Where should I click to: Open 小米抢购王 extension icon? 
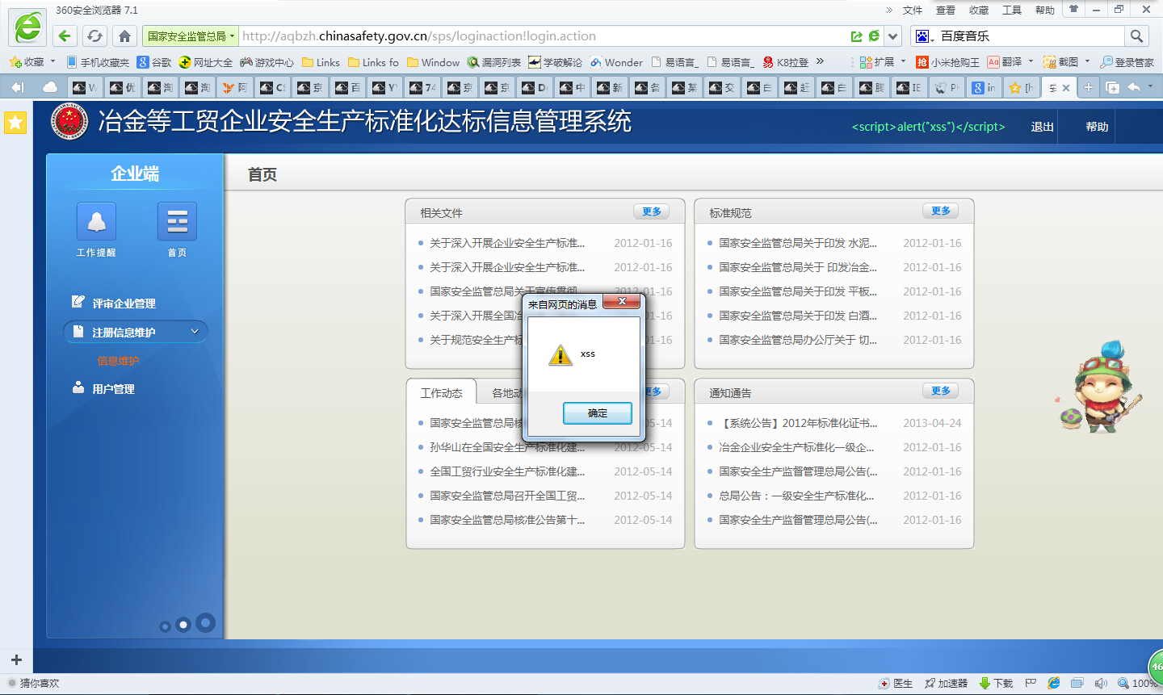pos(947,62)
